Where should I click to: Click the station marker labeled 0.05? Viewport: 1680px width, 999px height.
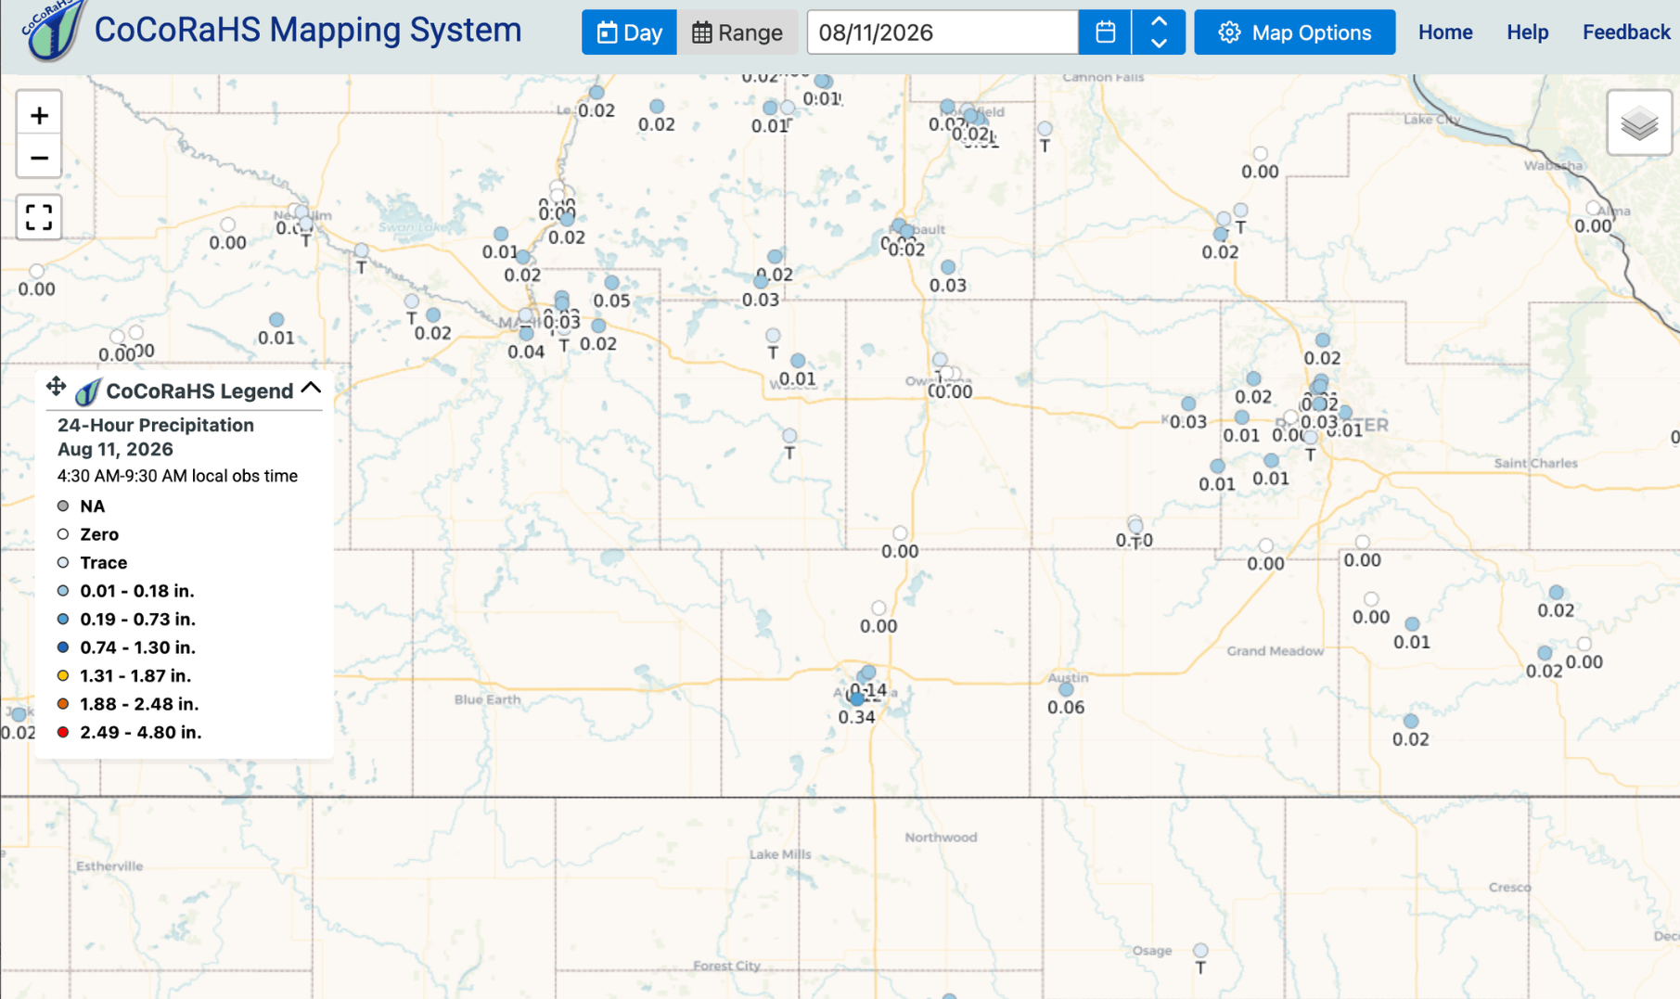(611, 283)
